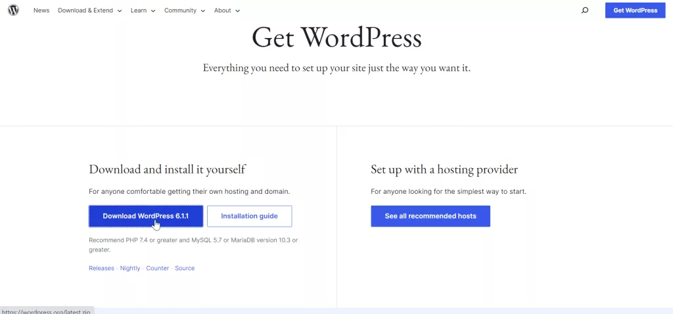Expand the Learn menu chevron
The width and height of the screenshot is (673, 314).
[153, 11]
